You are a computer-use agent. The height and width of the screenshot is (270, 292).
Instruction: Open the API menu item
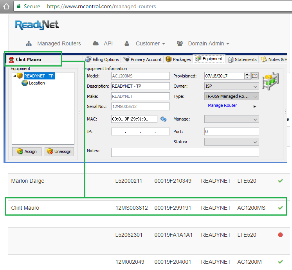pyautogui.click(x=108, y=43)
